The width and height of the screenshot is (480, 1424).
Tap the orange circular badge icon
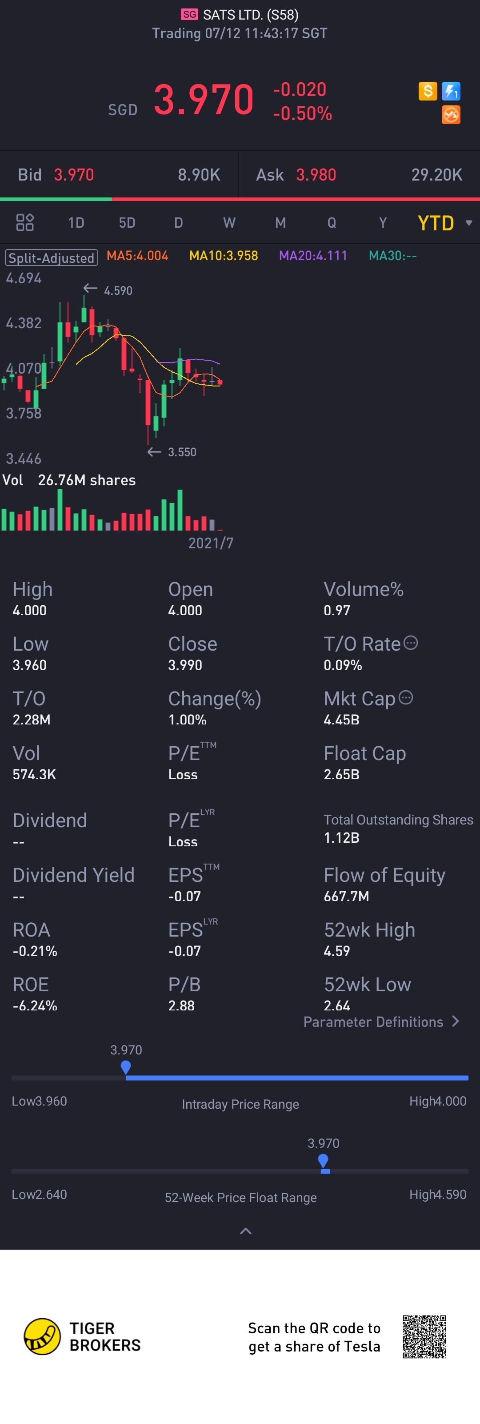(451, 115)
